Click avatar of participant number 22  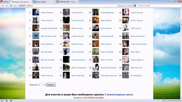96,12
